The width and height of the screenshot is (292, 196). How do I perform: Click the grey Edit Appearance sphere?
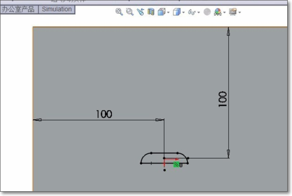tap(207, 12)
